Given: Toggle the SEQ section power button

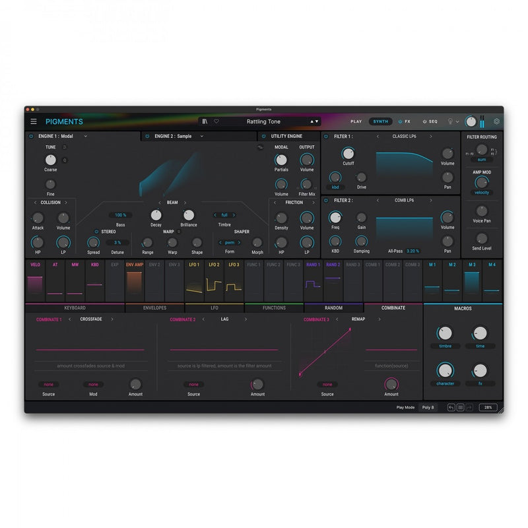Looking at the screenshot, I should pyautogui.click(x=424, y=121).
